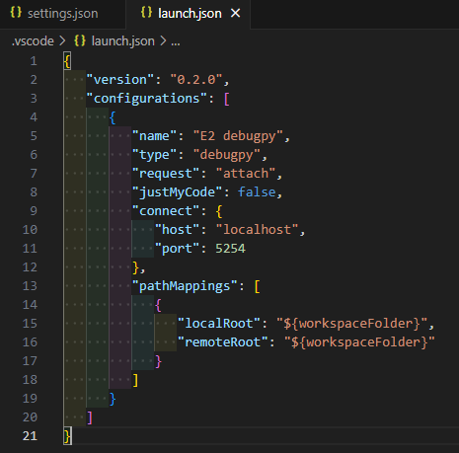Click the JSON braces icon on settings.json tab
This screenshot has width=459, height=453.
click(16, 13)
